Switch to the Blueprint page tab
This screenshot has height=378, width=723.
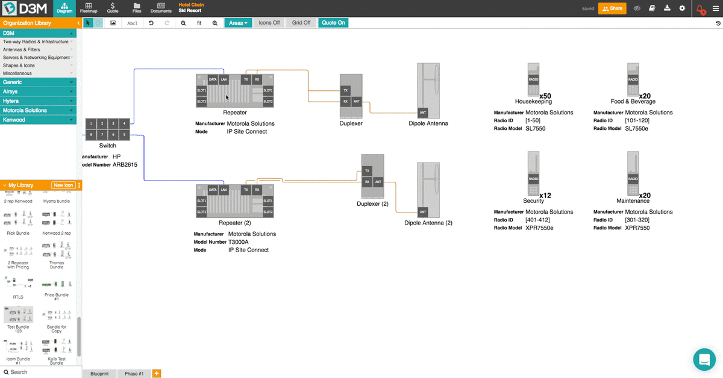[99, 373]
